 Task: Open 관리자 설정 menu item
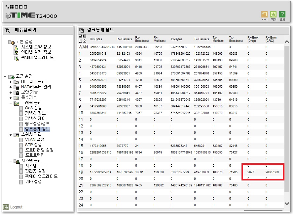35,171
